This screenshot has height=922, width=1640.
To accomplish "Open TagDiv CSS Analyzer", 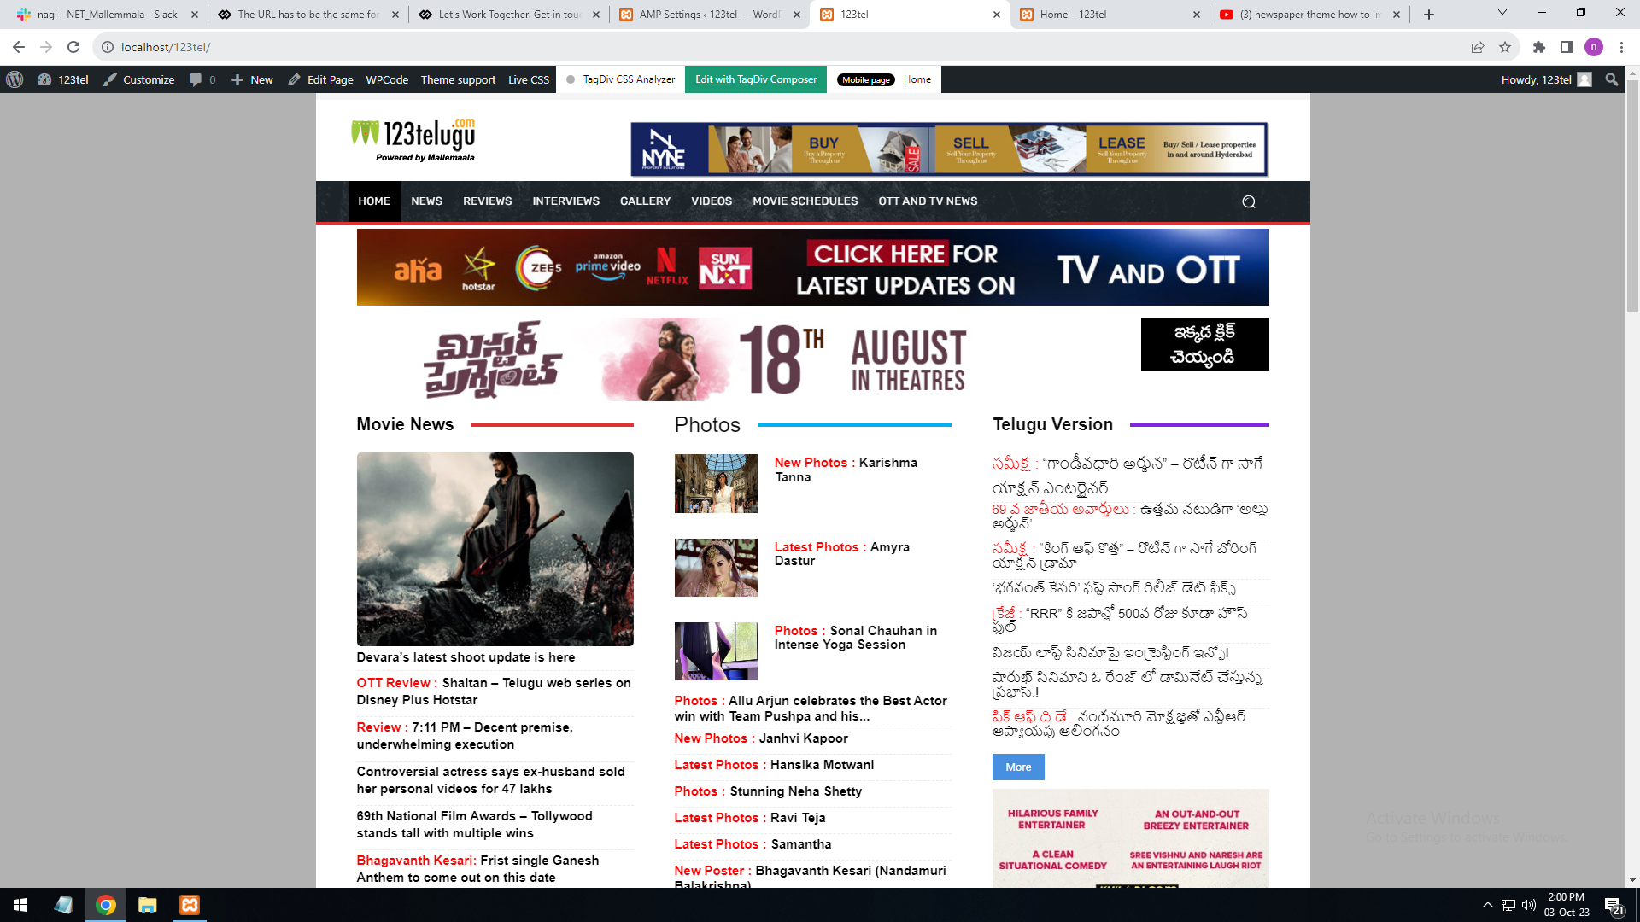I will click(x=620, y=79).
